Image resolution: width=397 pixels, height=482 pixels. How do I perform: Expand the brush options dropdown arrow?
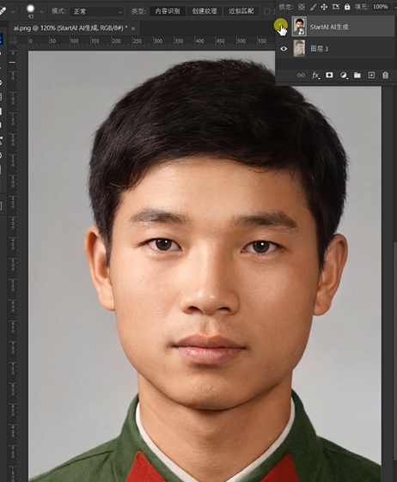point(41,12)
